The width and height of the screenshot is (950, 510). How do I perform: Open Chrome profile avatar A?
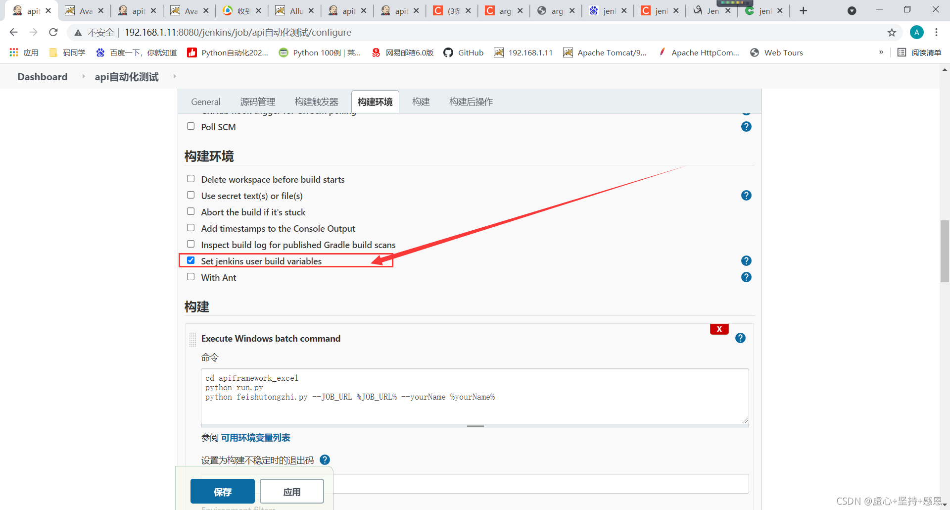click(916, 32)
